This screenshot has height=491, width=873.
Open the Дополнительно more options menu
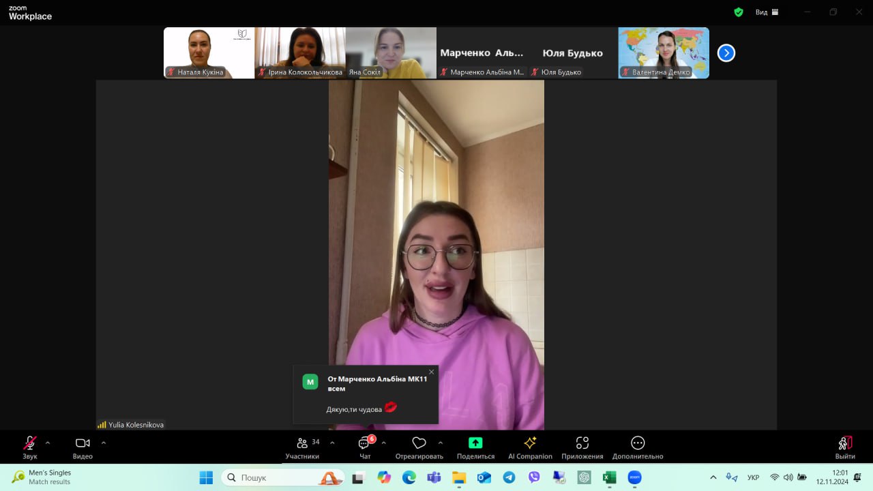click(x=638, y=447)
